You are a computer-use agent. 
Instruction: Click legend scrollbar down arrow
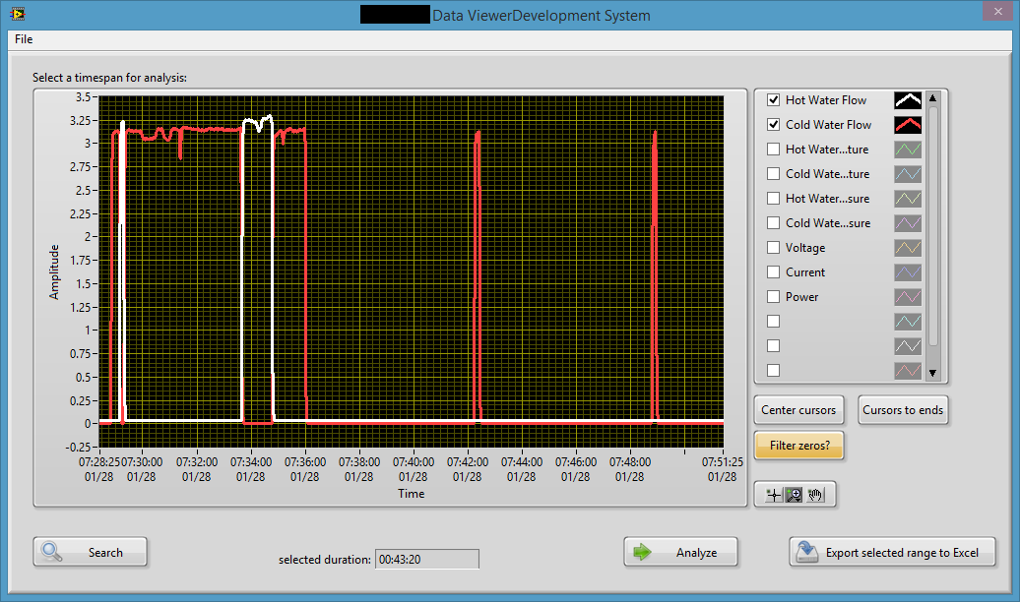(932, 373)
